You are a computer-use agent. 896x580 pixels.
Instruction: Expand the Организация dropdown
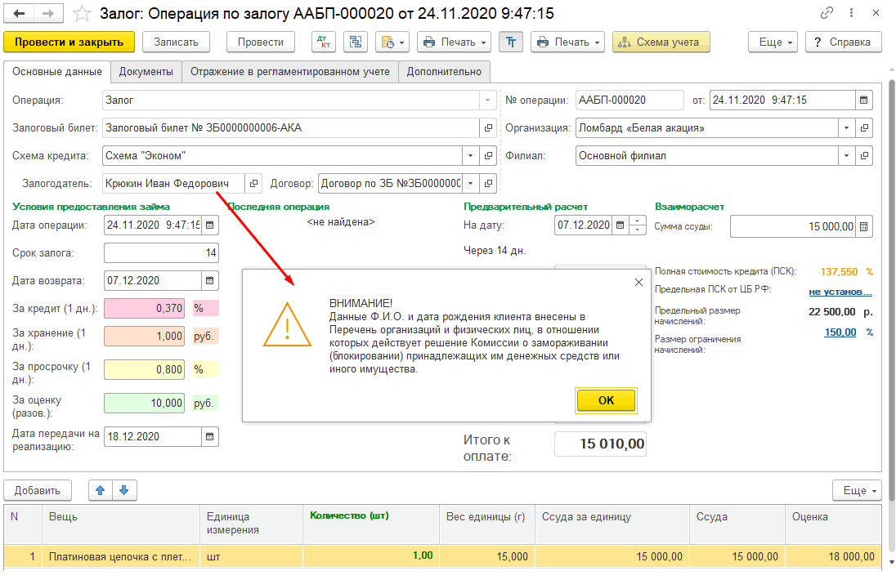point(847,128)
